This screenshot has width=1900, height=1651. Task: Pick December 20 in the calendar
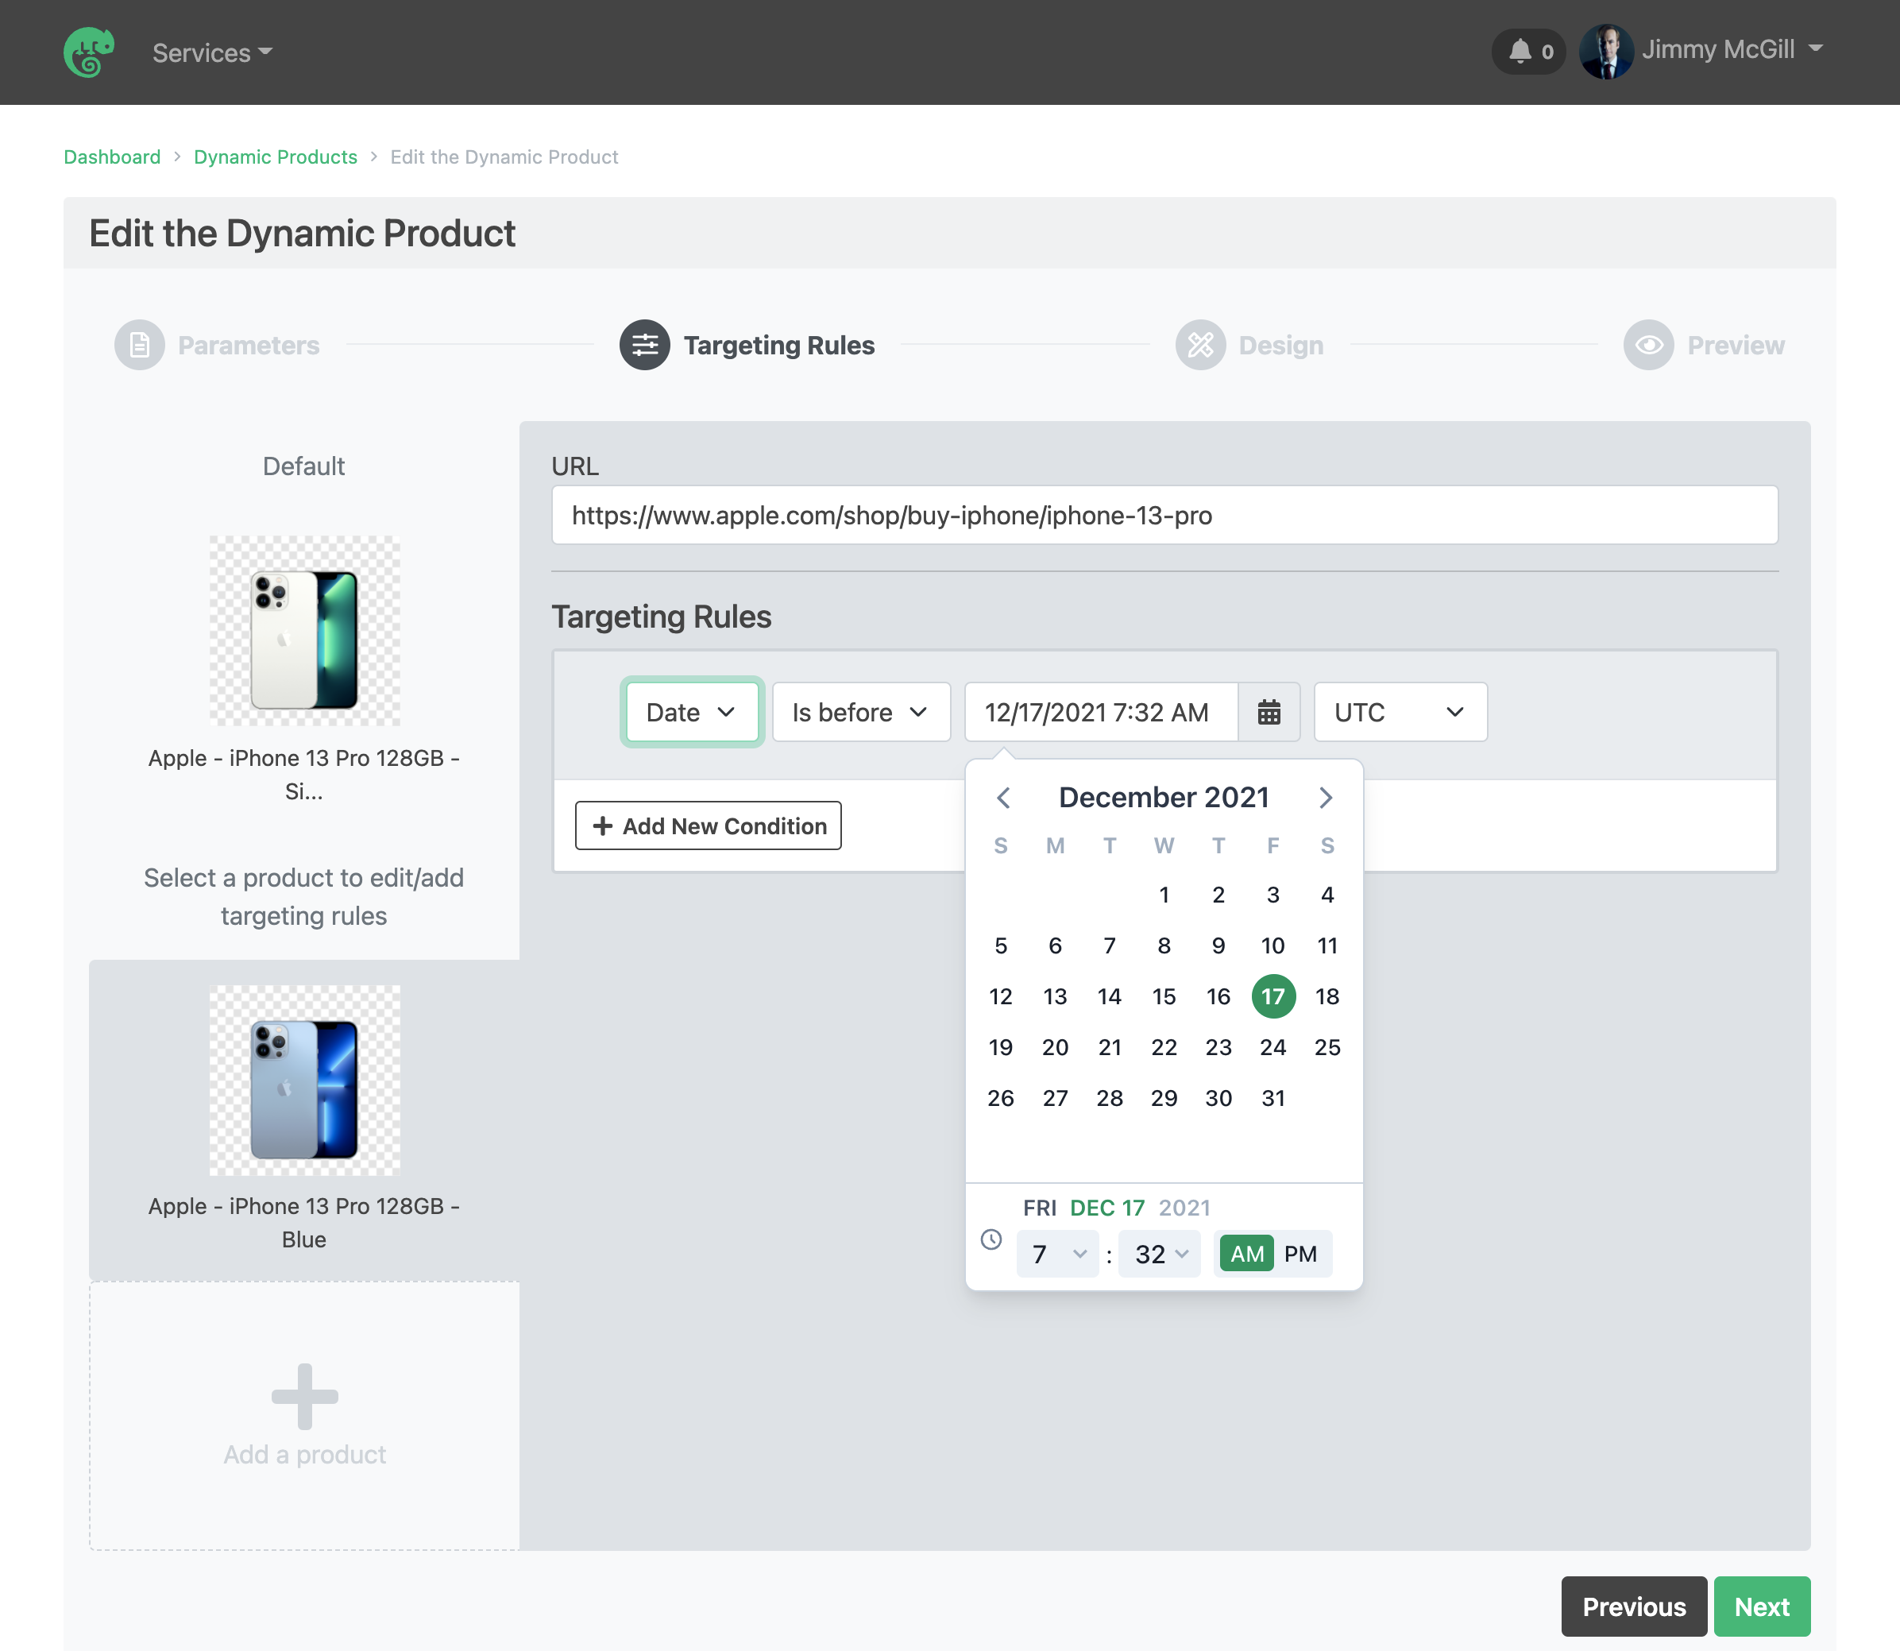coord(1056,1046)
